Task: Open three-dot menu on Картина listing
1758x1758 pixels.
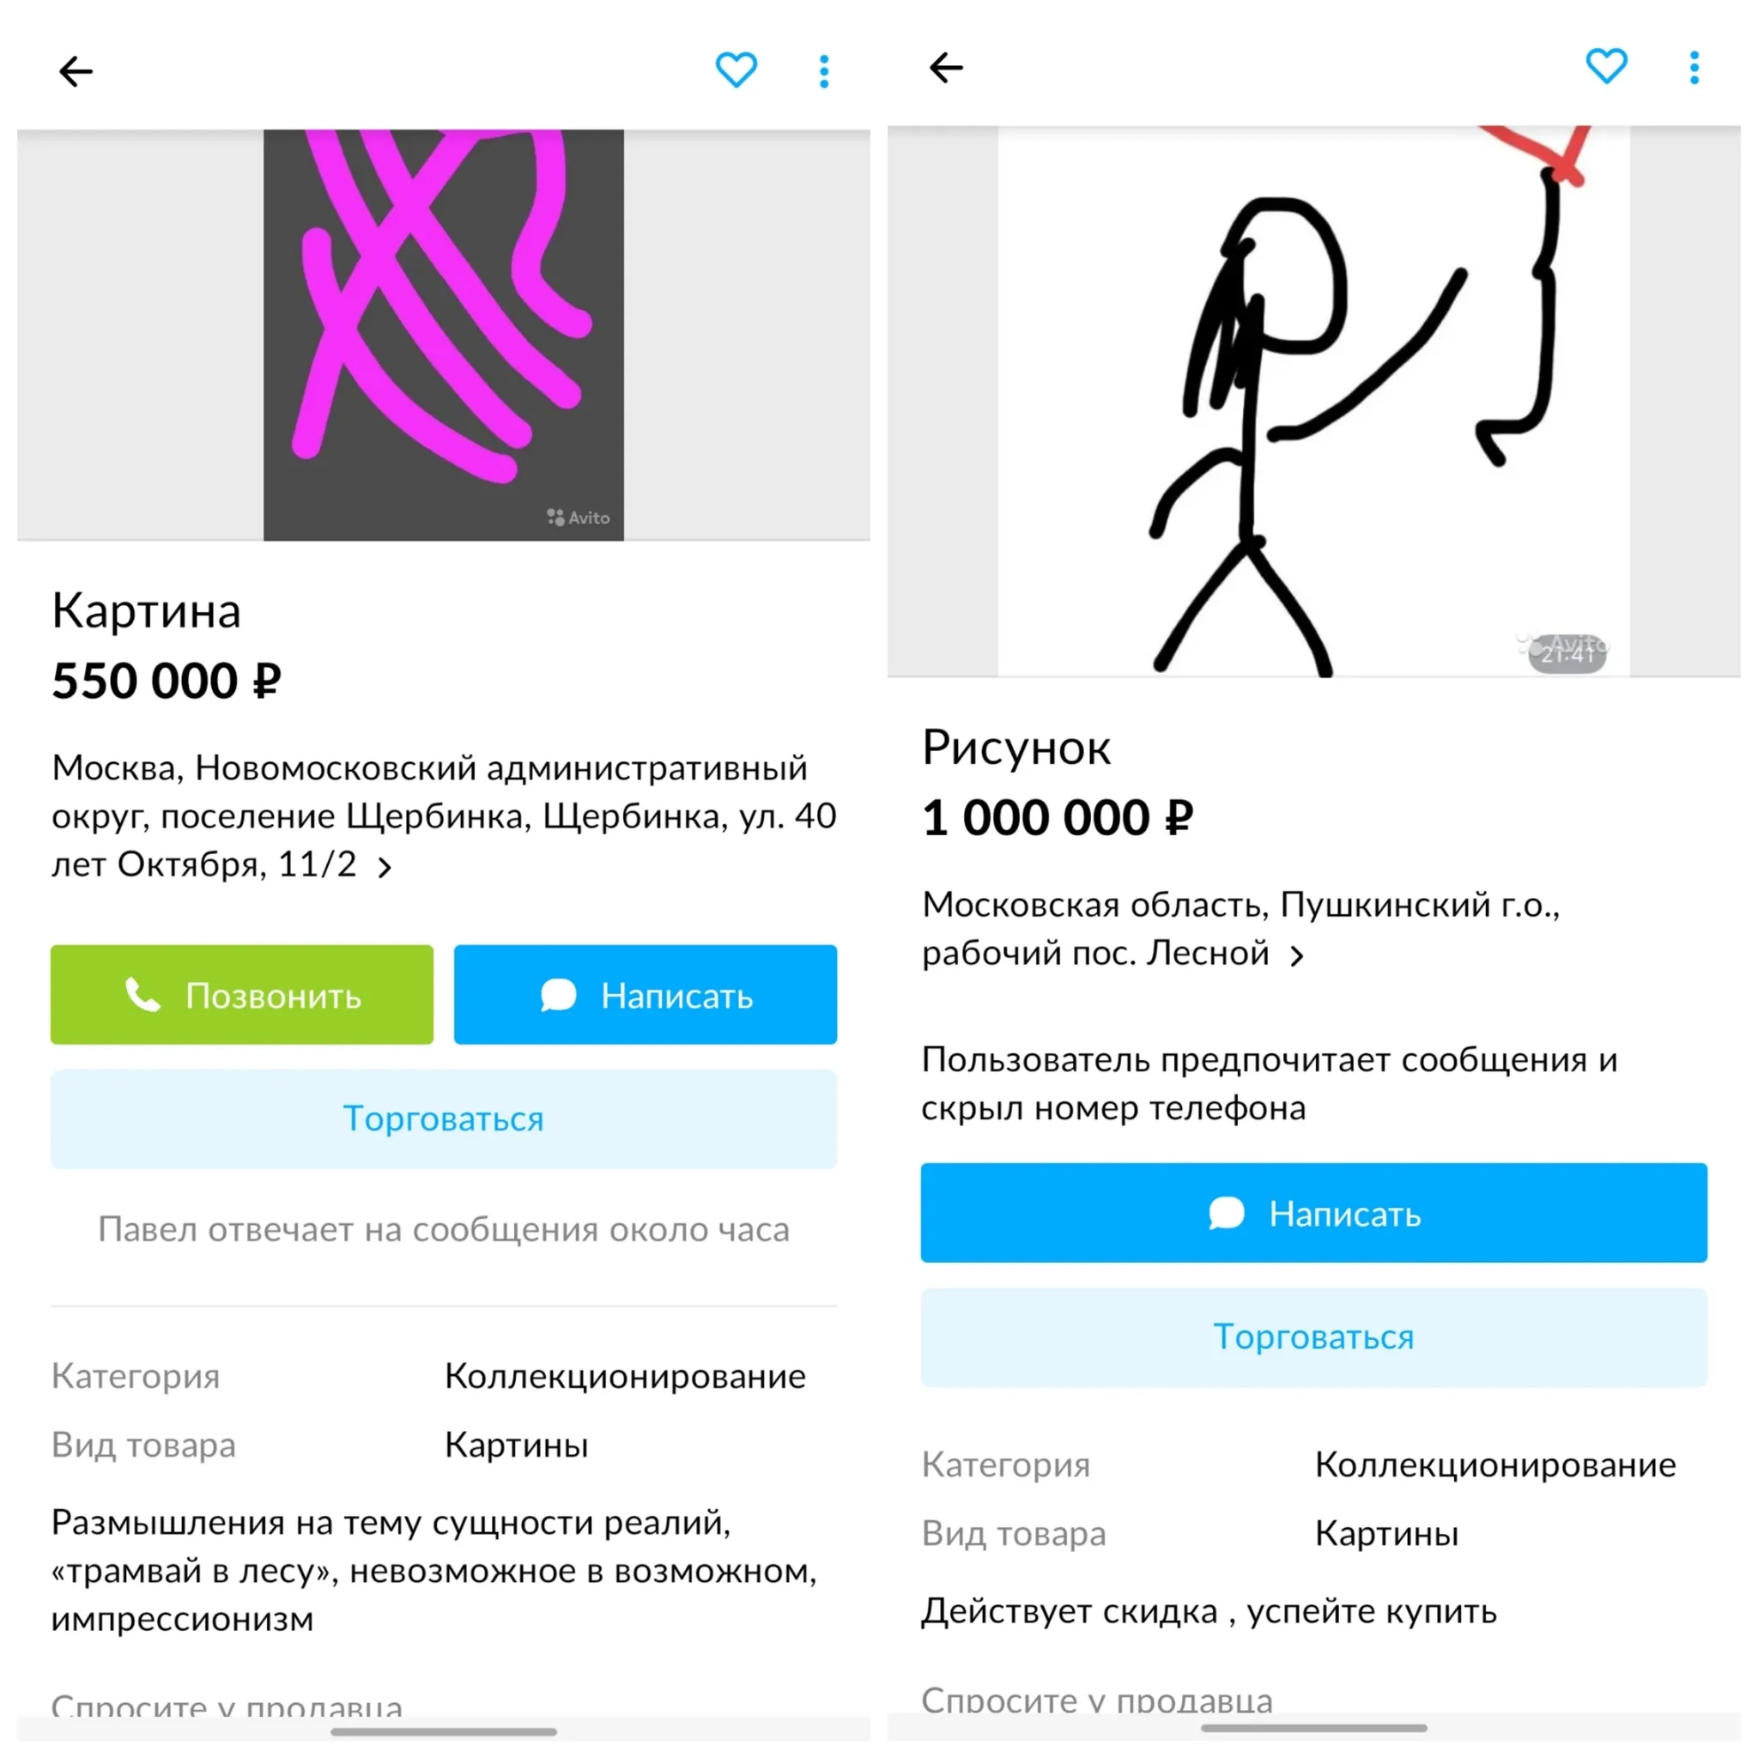Action: coord(824,71)
